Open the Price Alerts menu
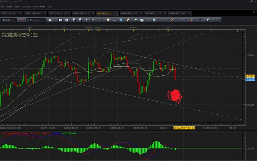257x161 pixels. [x=39, y=7]
